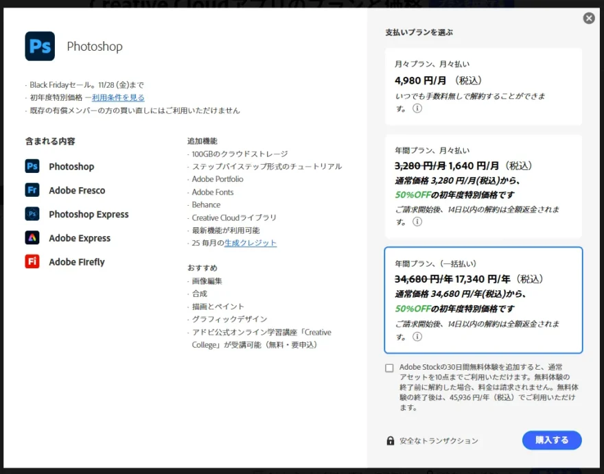This screenshot has width=604, height=474.
Task: Enable the Adobe Stock 30-day free trial checkbox
Action: [388, 368]
